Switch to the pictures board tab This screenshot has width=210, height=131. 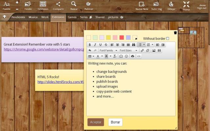tap(115, 17)
